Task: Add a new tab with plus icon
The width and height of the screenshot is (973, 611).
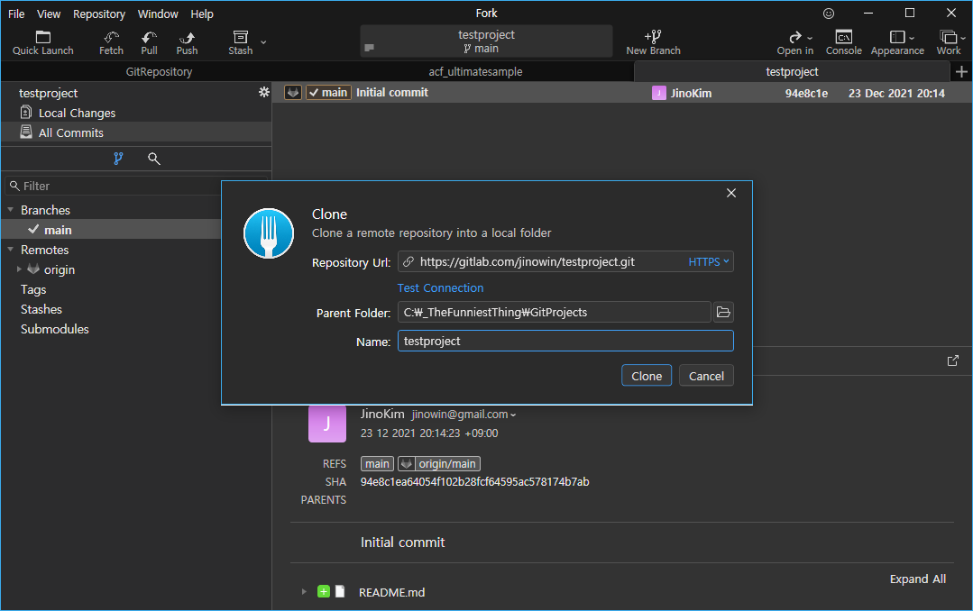Action: [961, 72]
